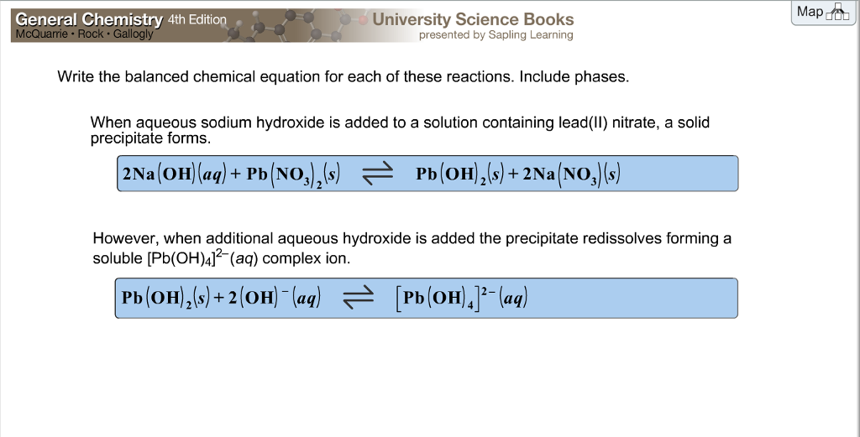Place cursor on 2(OH)−(aq) term
860x437 pixels.
(275, 298)
